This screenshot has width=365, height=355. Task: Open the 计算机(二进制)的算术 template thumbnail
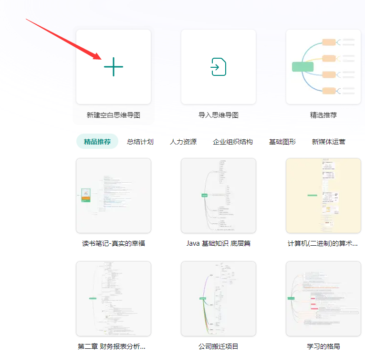click(323, 196)
